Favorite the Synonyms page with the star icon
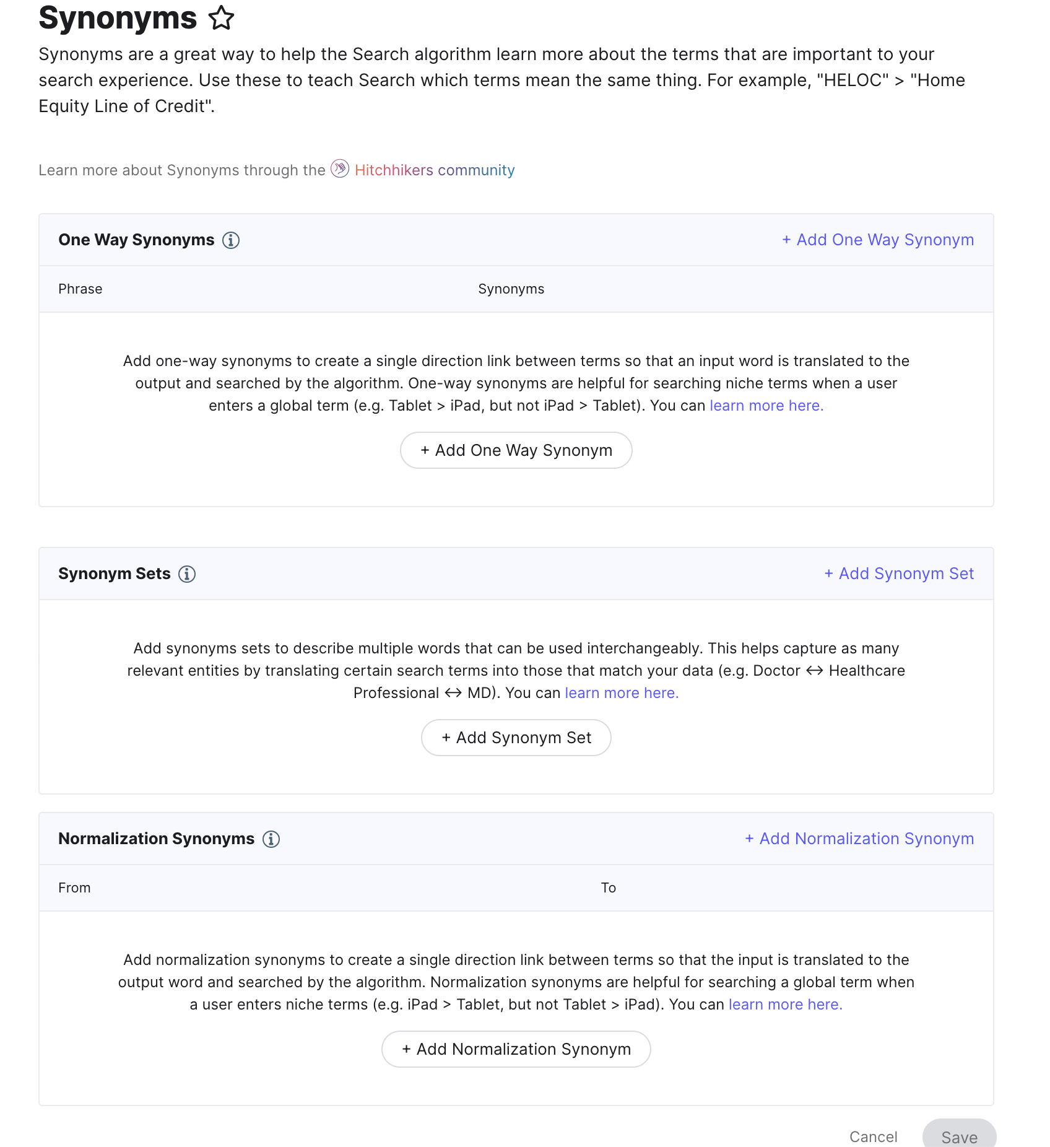 pyautogui.click(x=222, y=18)
